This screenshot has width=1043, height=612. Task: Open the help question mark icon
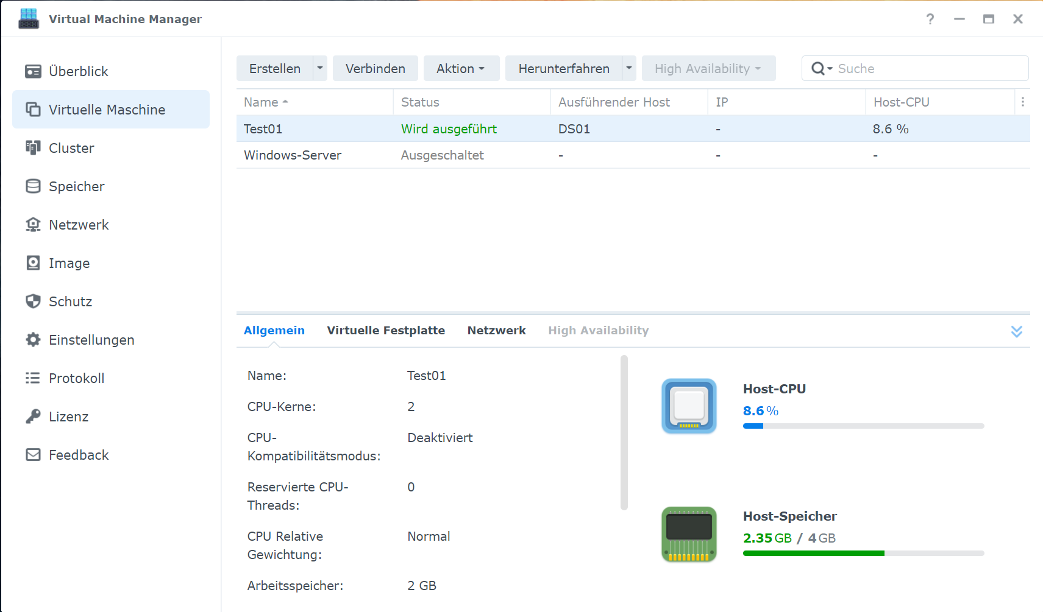pyautogui.click(x=930, y=19)
